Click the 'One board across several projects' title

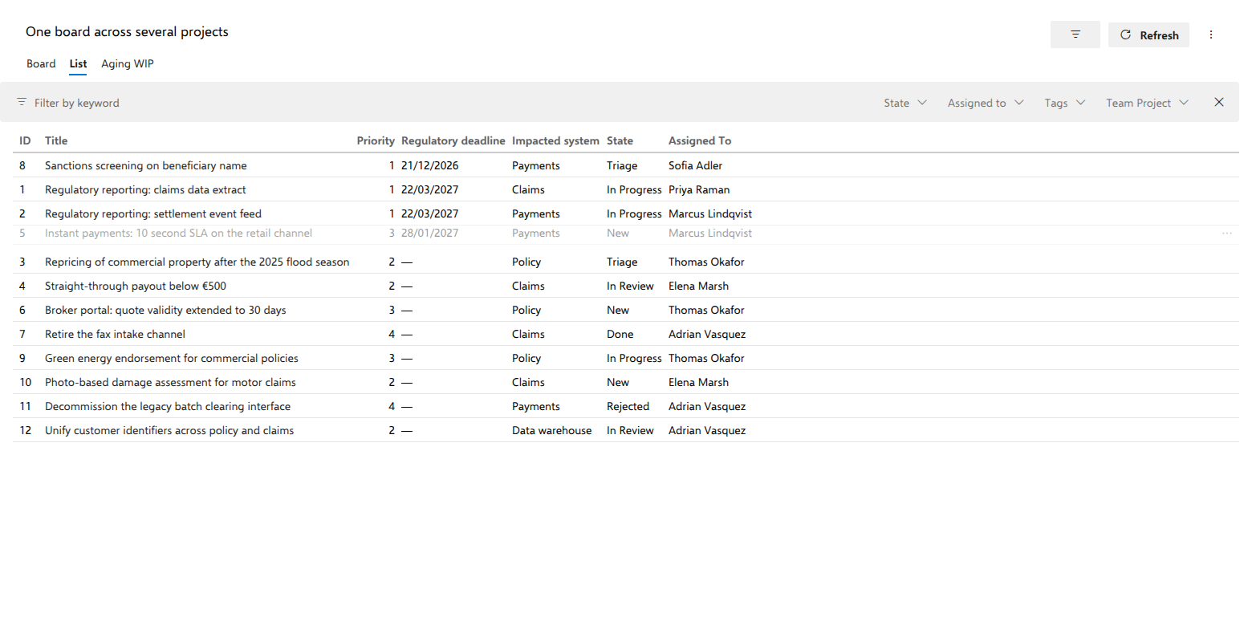pyautogui.click(x=127, y=31)
